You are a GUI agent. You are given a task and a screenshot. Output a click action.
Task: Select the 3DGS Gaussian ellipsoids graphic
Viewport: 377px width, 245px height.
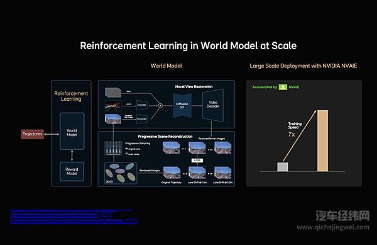point(121,173)
